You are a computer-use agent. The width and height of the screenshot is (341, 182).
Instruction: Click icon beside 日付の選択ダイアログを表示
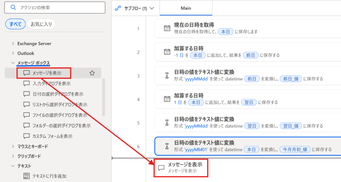(x=27, y=94)
